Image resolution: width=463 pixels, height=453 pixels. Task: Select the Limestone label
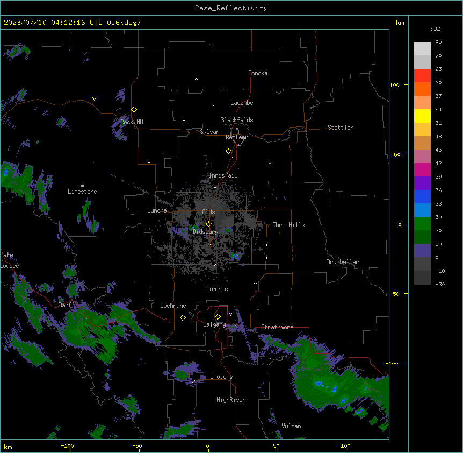point(82,192)
